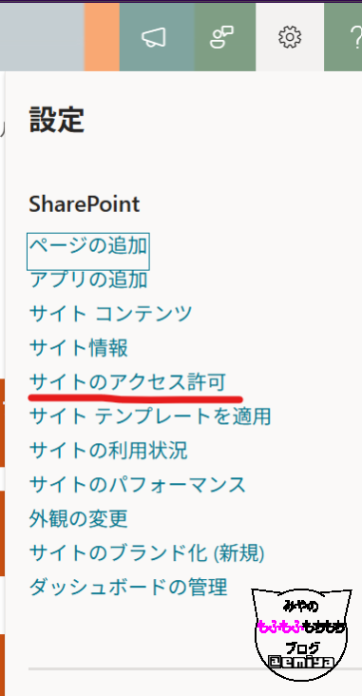Open サイトのパフォーマンス link
Viewport: 362px width, 696px height.
click(x=137, y=485)
